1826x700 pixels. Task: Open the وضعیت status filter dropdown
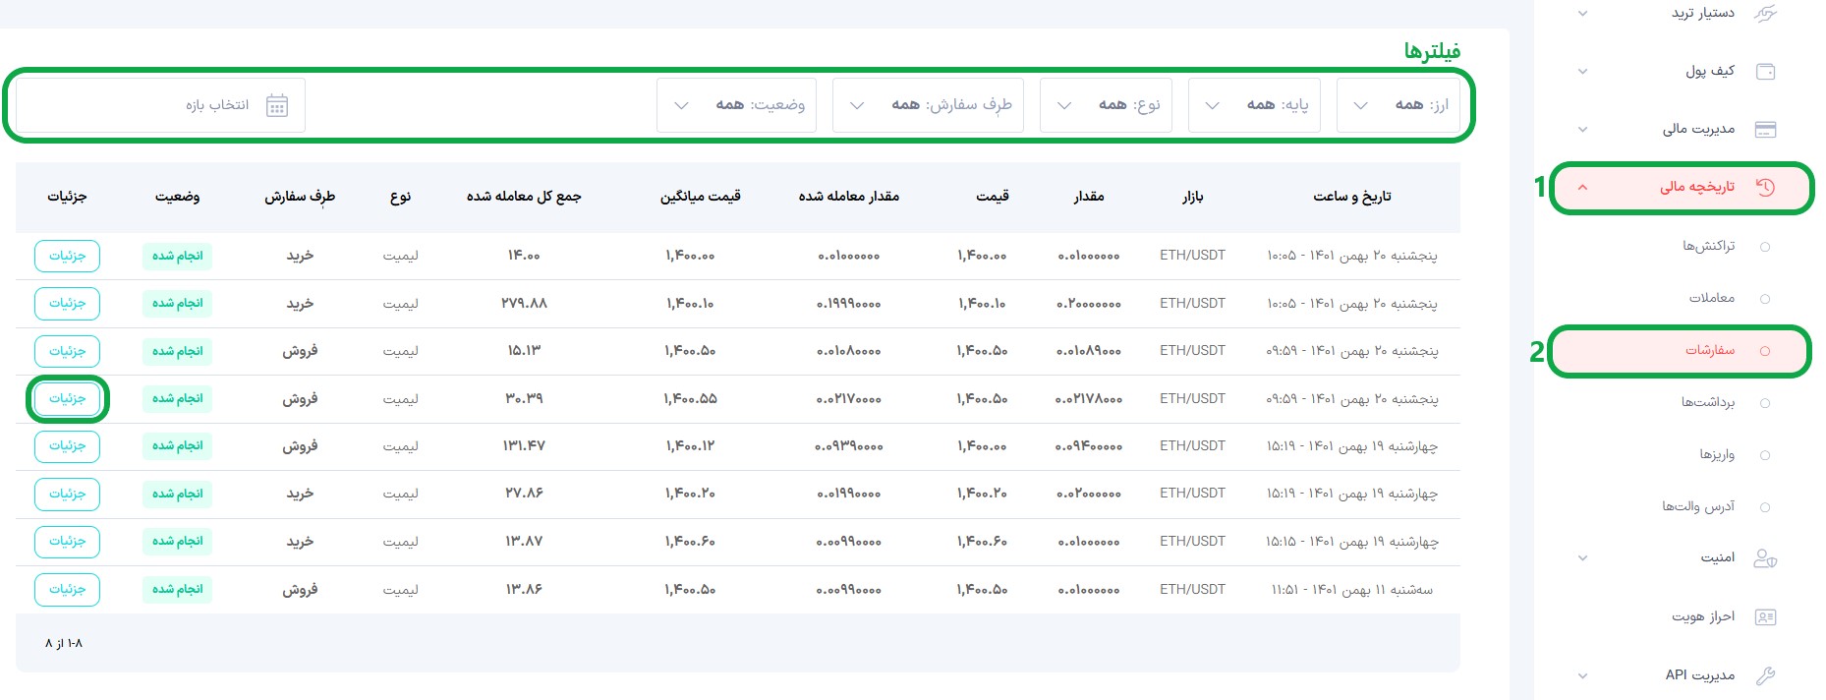(x=736, y=105)
